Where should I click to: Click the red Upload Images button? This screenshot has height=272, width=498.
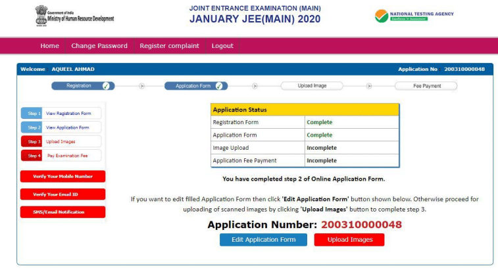tap(349, 240)
